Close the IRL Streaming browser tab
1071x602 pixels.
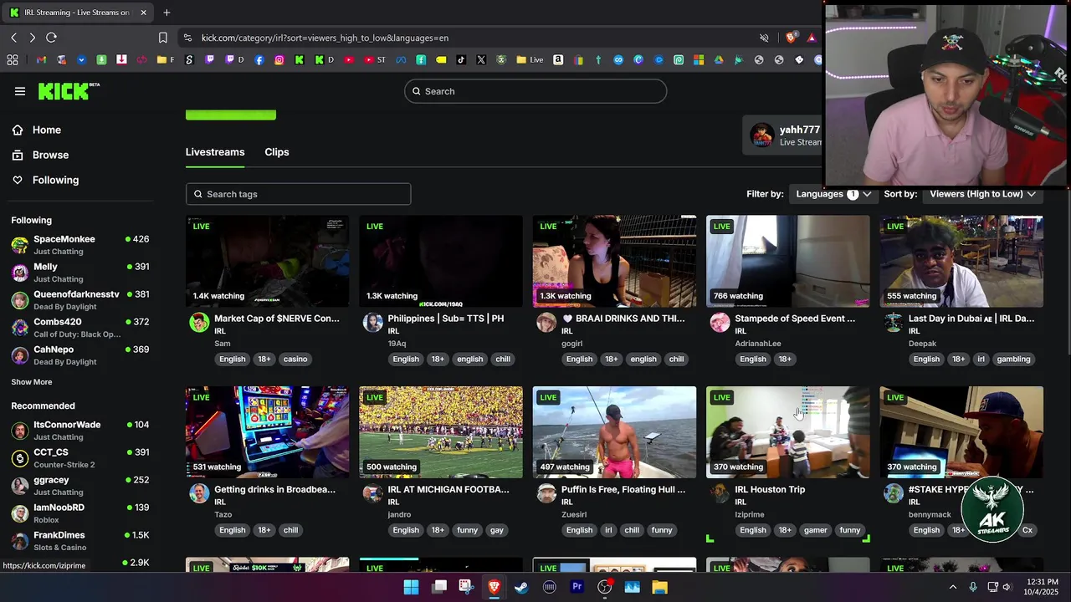point(143,13)
